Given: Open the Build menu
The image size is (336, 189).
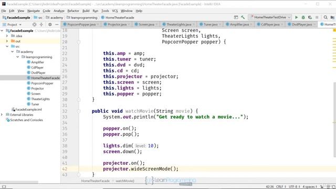Looking at the screenshot, I should pyautogui.click(x=86, y=10).
